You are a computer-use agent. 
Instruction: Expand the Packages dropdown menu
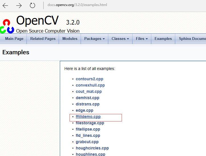(94, 39)
